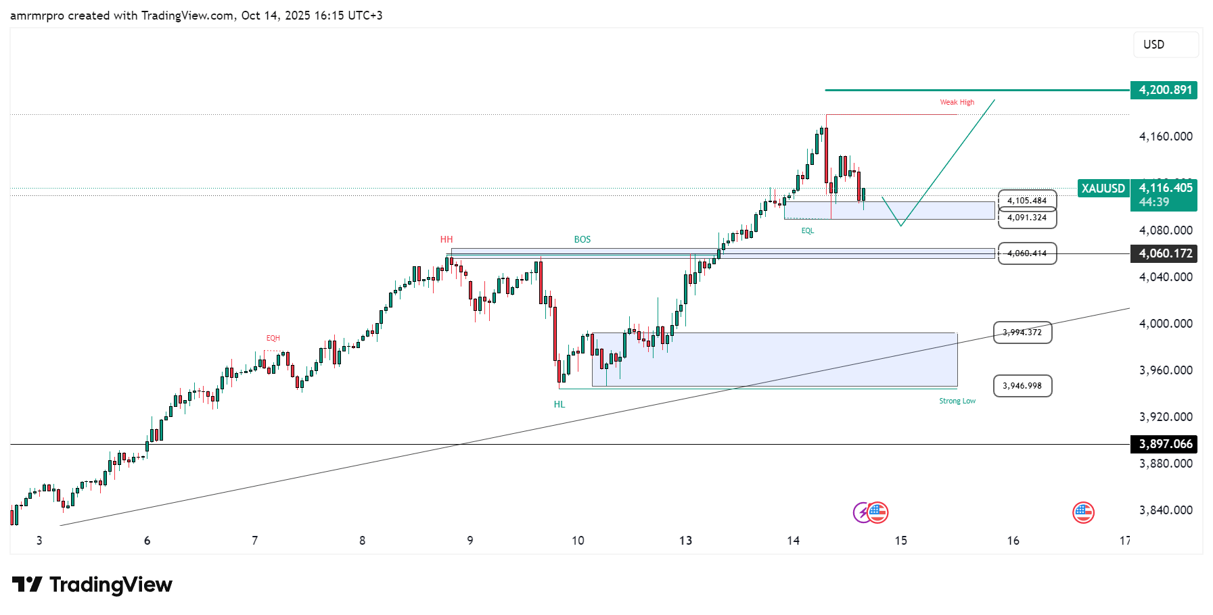Screen dimensions: 1213x615
Task: Click the XAUUSD symbol label
Action: coord(1103,189)
